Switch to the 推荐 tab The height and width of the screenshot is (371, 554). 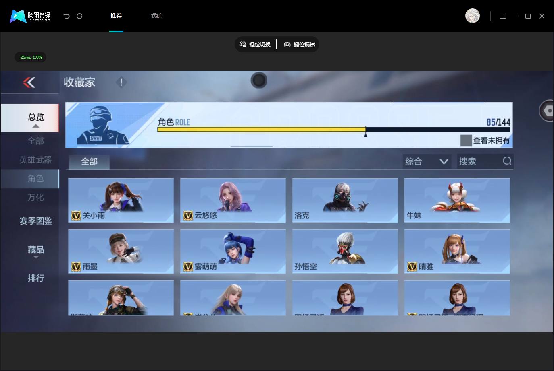pyautogui.click(x=116, y=16)
